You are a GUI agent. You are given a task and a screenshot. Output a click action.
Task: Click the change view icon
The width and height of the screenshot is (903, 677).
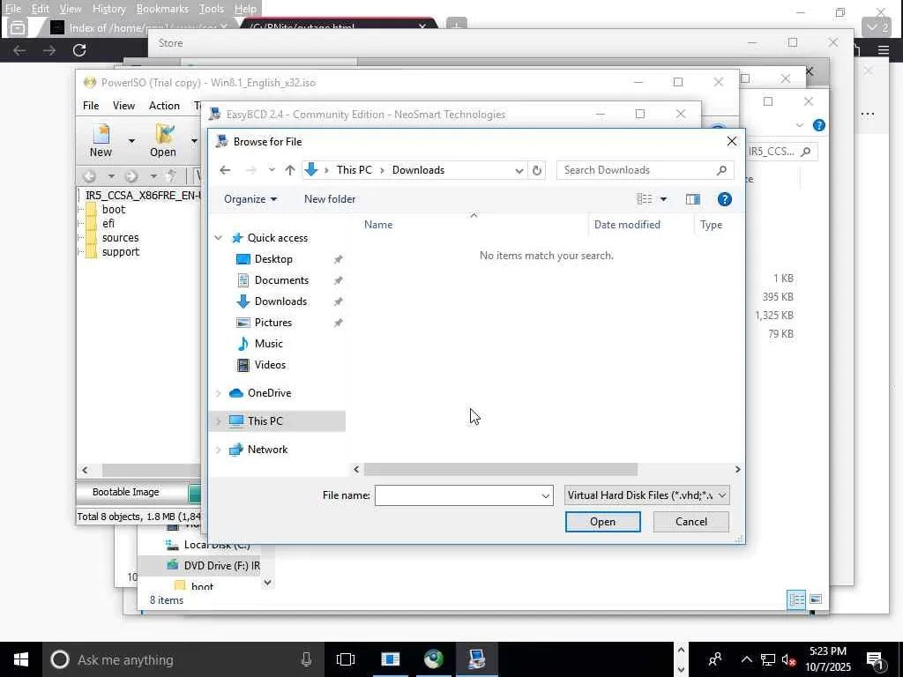click(645, 199)
